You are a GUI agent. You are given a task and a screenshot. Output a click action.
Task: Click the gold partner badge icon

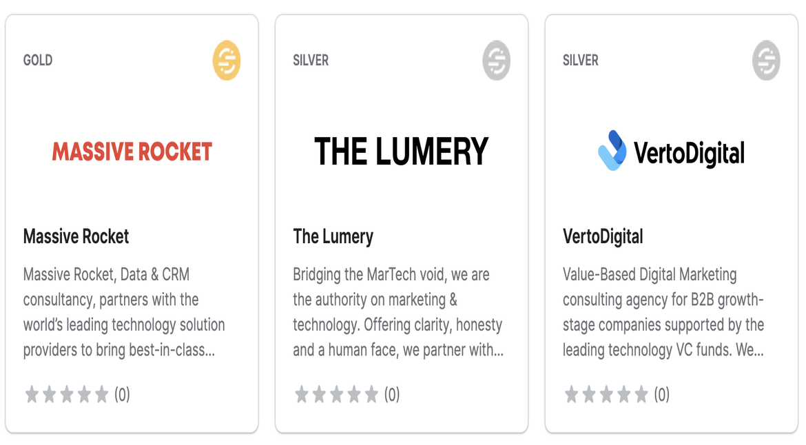pyautogui.click(x=227, y=61)
